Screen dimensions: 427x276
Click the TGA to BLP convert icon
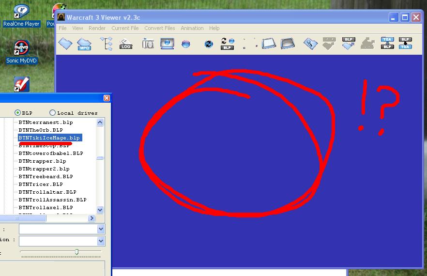387,43
